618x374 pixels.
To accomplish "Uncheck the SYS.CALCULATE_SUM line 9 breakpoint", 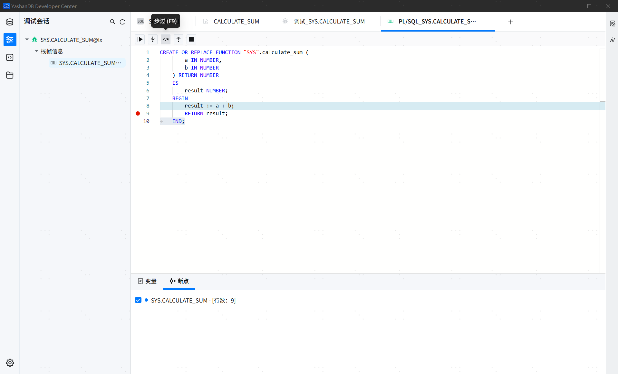I will pyautogui.click(x=138, y=300).
